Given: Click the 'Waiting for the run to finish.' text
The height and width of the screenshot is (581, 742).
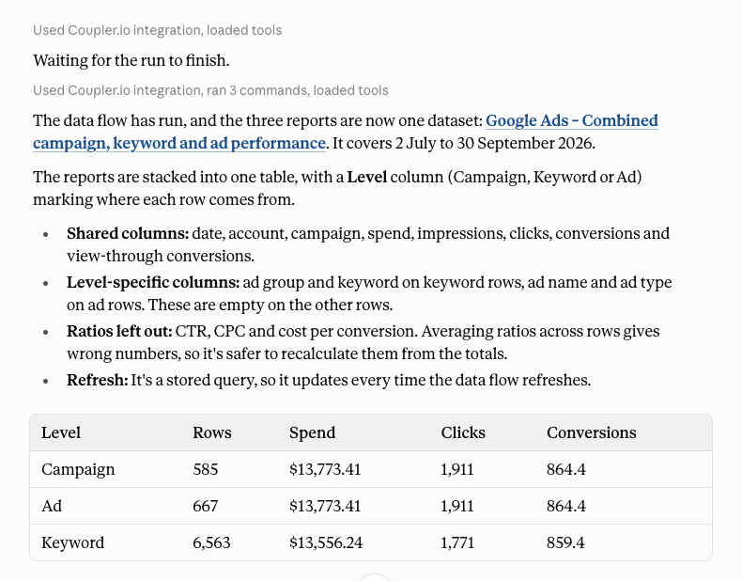Looking at the screenshot, I should pos(131,60).
